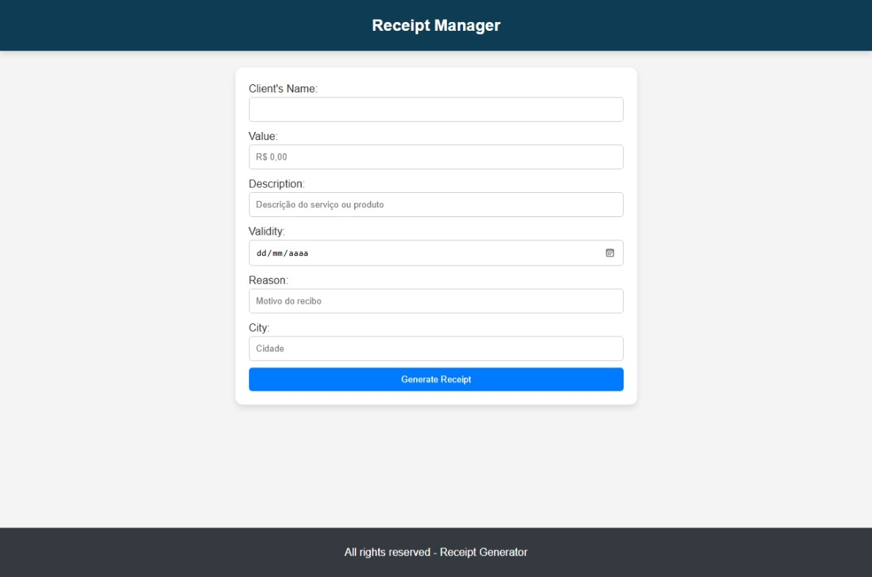
Task: Click the Receipt Generator footer text
Action: point(481,551)
